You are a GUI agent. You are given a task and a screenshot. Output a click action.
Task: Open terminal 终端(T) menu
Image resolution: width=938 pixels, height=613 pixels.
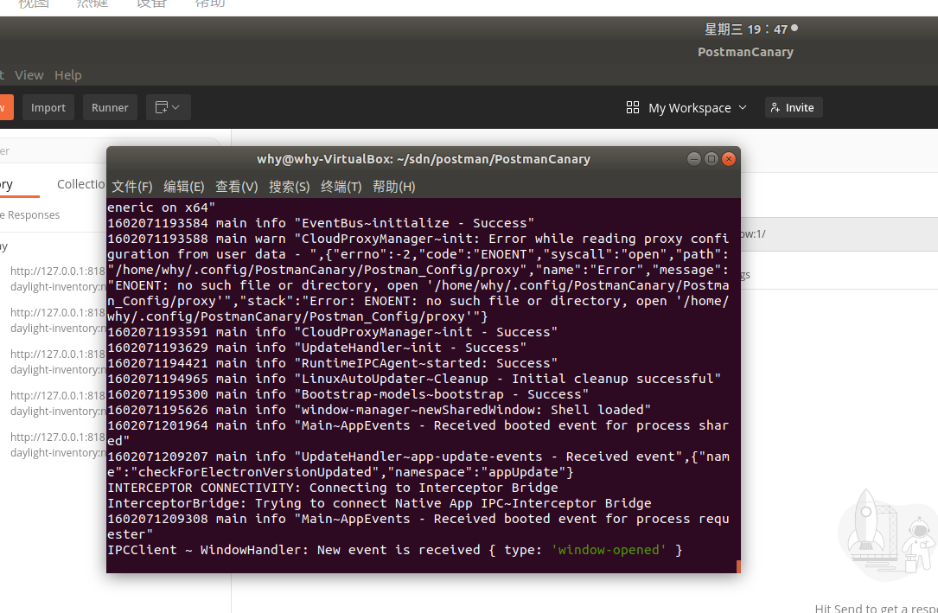[x=341, y=187]
